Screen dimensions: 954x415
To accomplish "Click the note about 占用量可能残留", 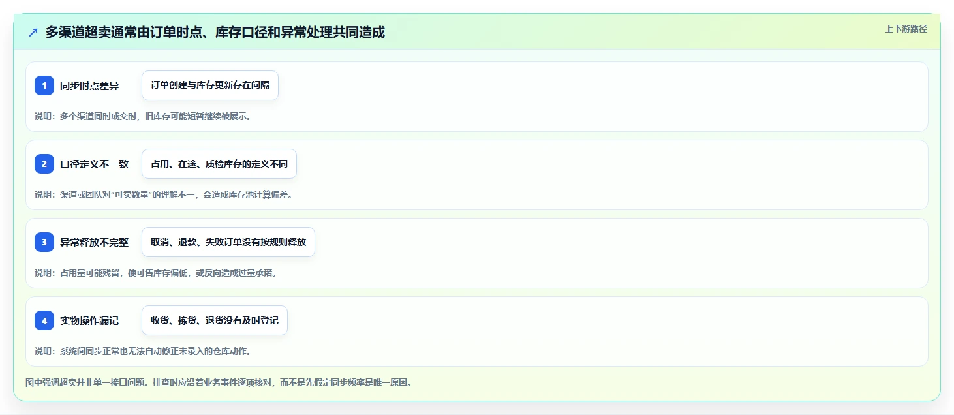I will pyautogui.click(x=156, y=273).
